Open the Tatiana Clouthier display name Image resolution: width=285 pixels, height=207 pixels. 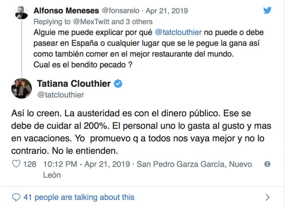pos(74,84)
